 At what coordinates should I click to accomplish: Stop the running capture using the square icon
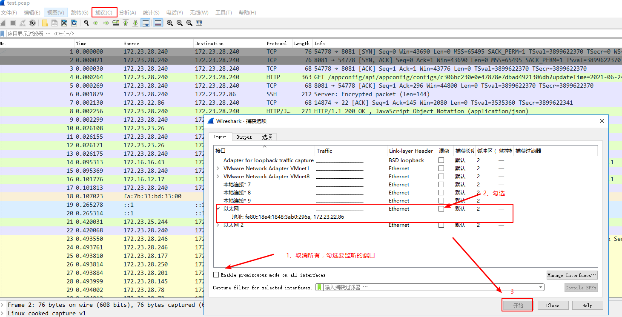(x=13, y=23)
